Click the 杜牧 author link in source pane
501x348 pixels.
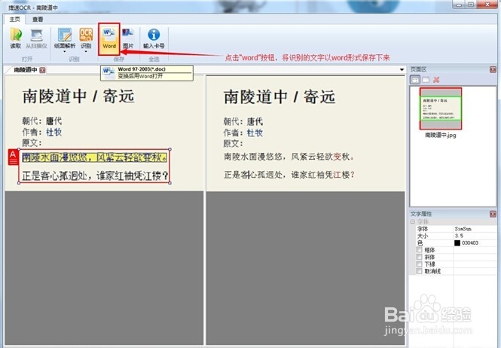[53, 132]
